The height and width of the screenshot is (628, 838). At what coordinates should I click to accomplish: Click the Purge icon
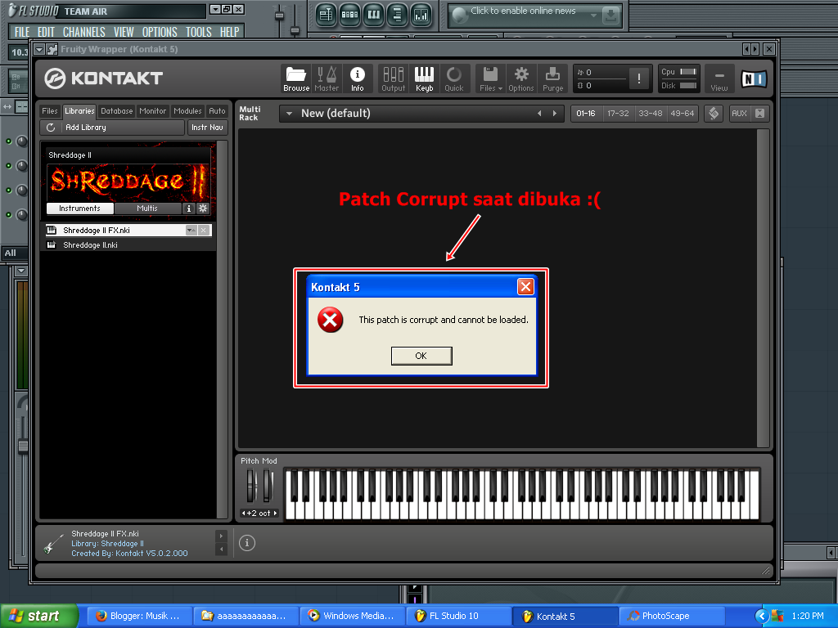[x=552, y=78]
